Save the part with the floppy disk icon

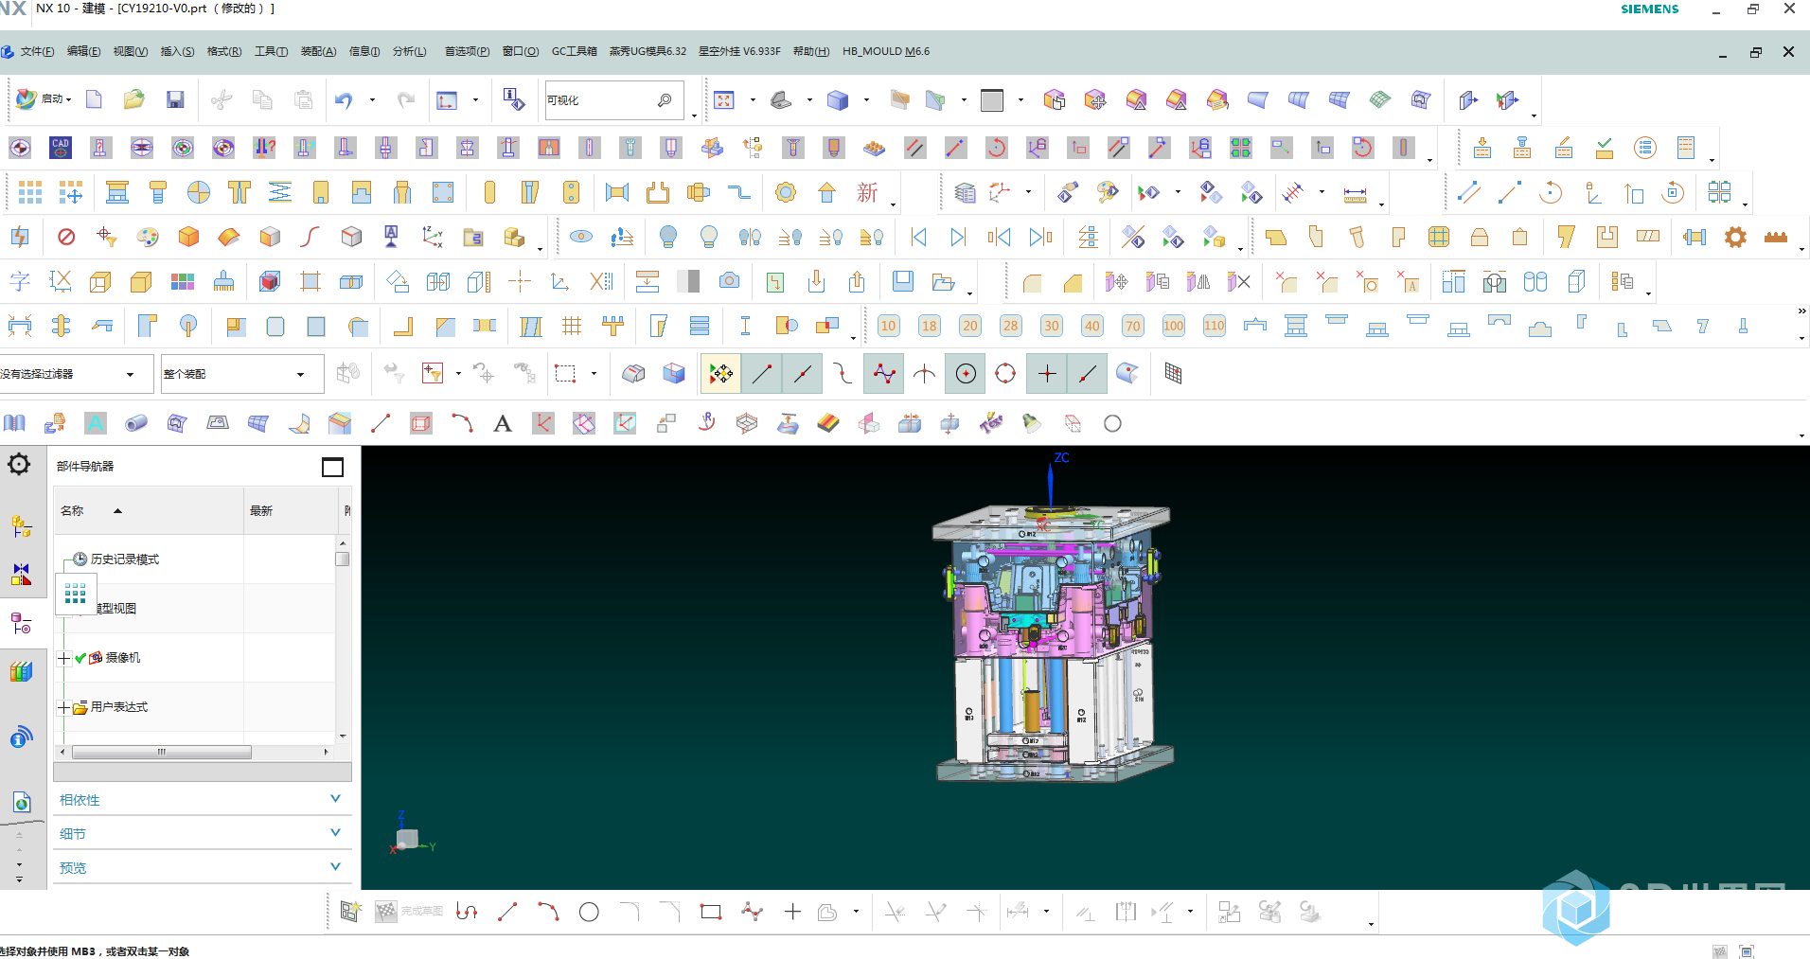click(x=175, y=99)
